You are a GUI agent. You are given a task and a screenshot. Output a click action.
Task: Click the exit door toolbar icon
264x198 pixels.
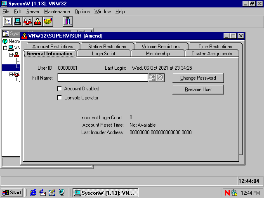click(68, 21)
